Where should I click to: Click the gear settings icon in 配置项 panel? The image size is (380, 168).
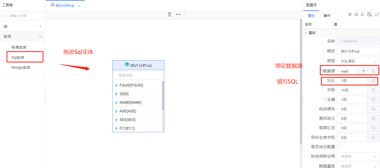(x=350, y=15)
